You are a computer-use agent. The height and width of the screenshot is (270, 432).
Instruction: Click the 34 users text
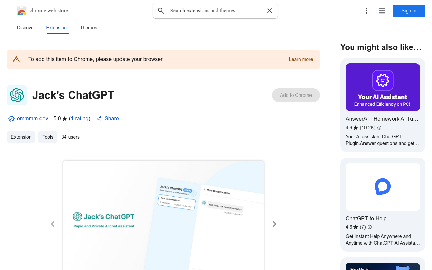[x=71, y=137]
